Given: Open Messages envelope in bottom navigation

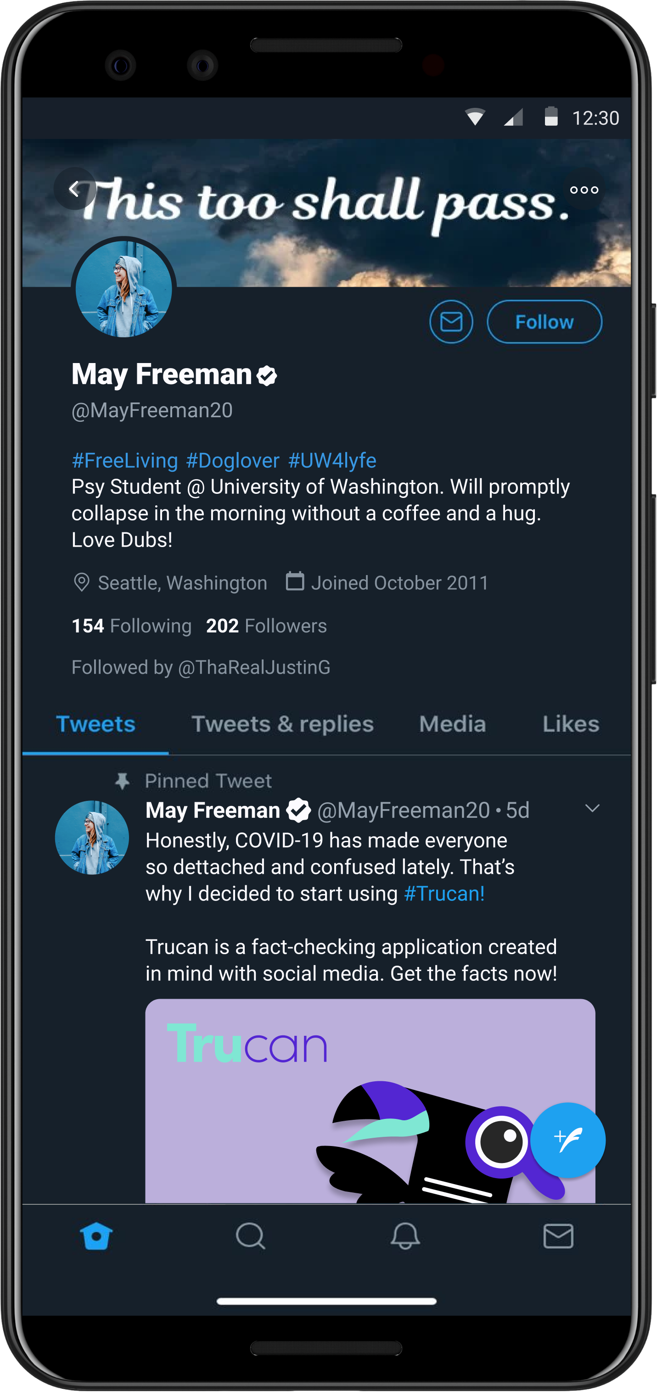Looking at the screenshot, I should pyautogui.click(x=558, y=1236).
